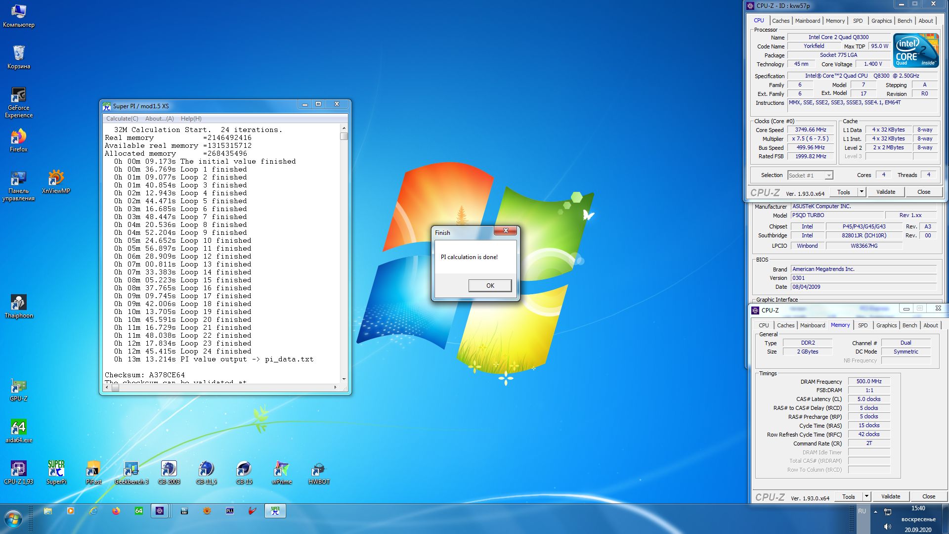Open Windows Explorer from the taskbar

(48, 511)
